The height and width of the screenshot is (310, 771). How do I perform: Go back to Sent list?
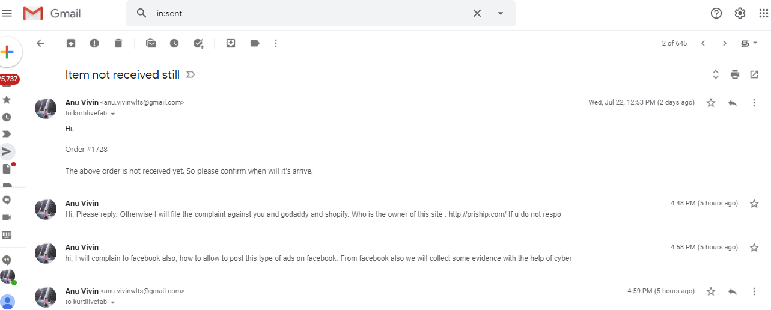click(40, 43)
